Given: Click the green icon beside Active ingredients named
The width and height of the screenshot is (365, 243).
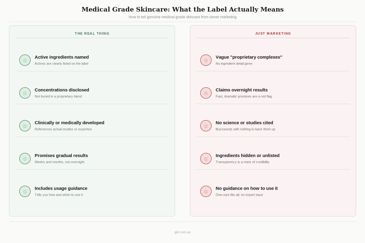Looking at the screenshot, I should coord(25,60).
